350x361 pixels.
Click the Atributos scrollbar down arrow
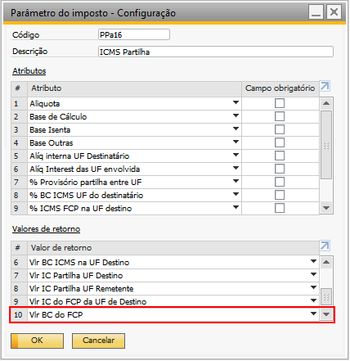[326, 208]
